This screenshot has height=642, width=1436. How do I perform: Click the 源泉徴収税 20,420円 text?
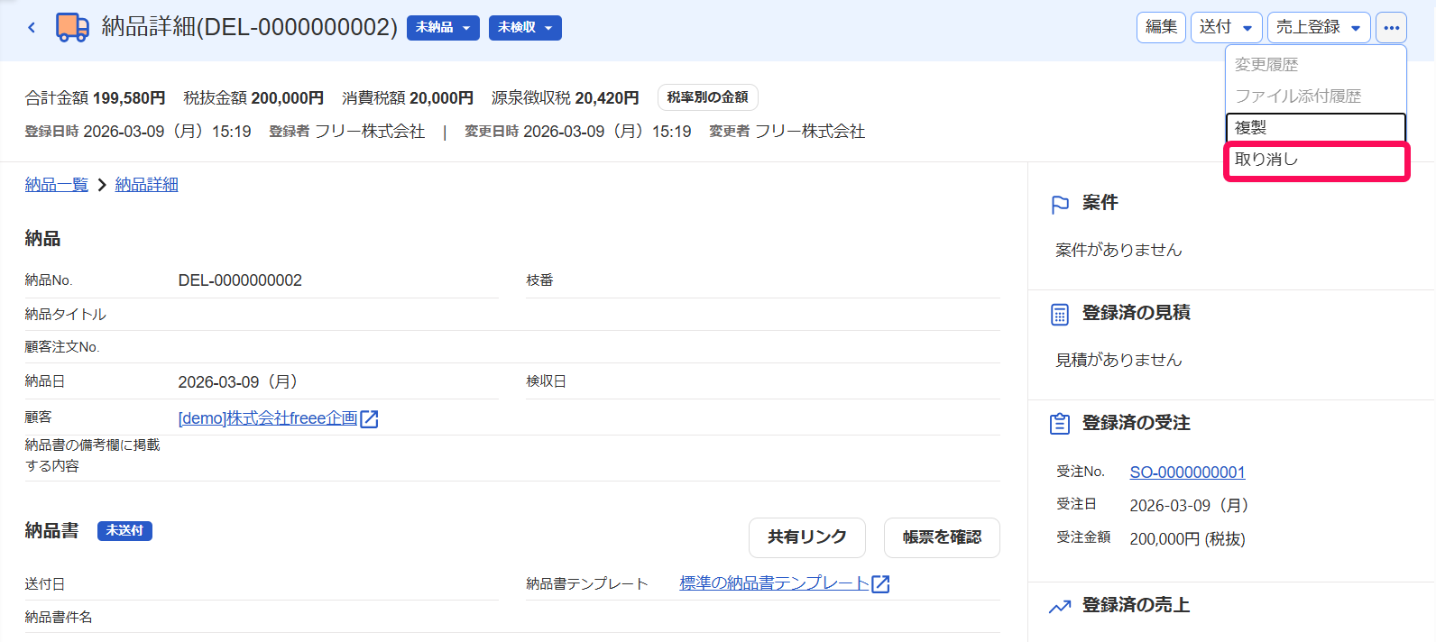coord(566,98)
